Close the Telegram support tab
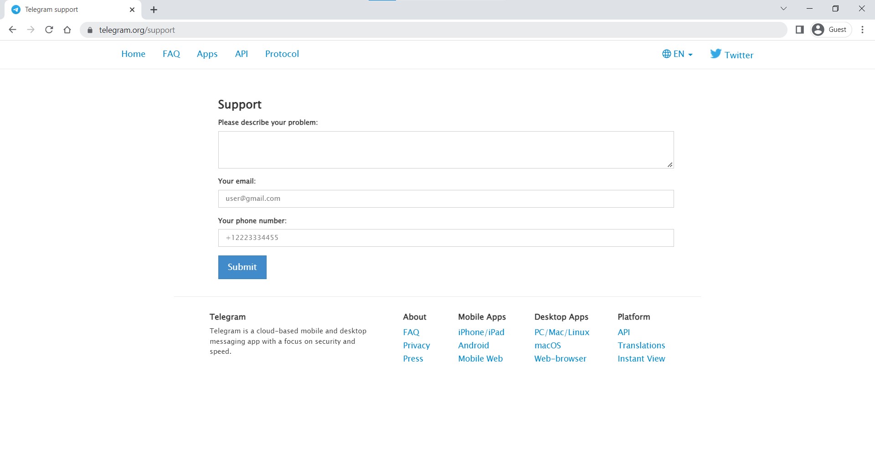This screenshot has width=875, height=469. [132, 10]
